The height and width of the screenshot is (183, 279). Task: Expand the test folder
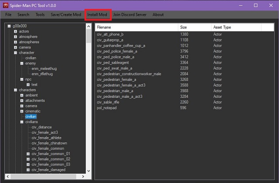coord(28,85)
